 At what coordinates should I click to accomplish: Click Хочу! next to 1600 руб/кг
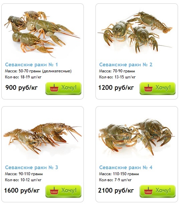(63, 191)
